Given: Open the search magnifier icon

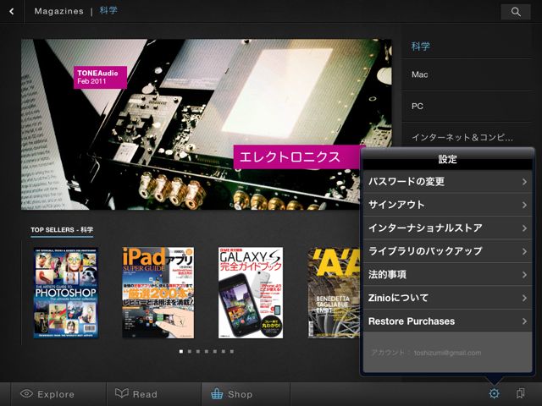Looking at the screenshot, I should (x=516, y=12).
